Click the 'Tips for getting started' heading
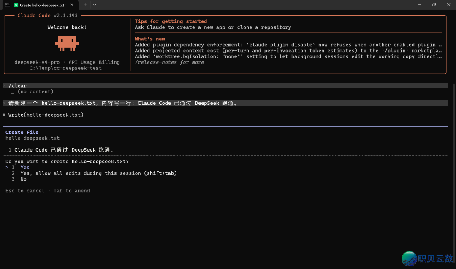The width and height of the screenshot is (456, 269). click(x=171, y=21)
